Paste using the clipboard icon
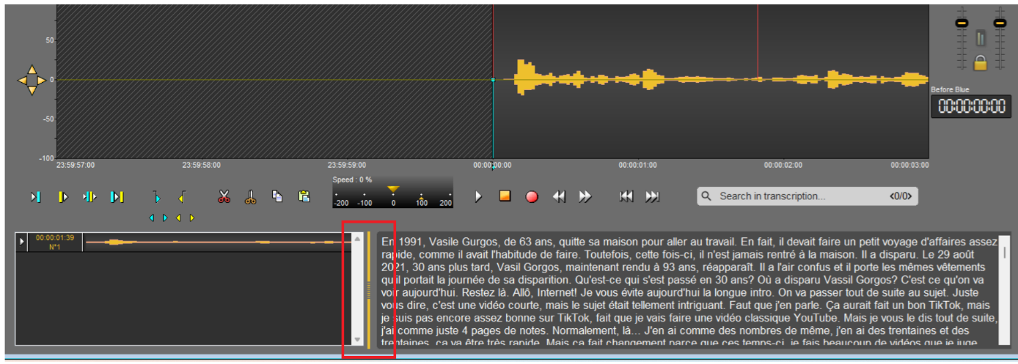Image resolution: width=1018 pixels, height=364 pixels. pos(304,196)
